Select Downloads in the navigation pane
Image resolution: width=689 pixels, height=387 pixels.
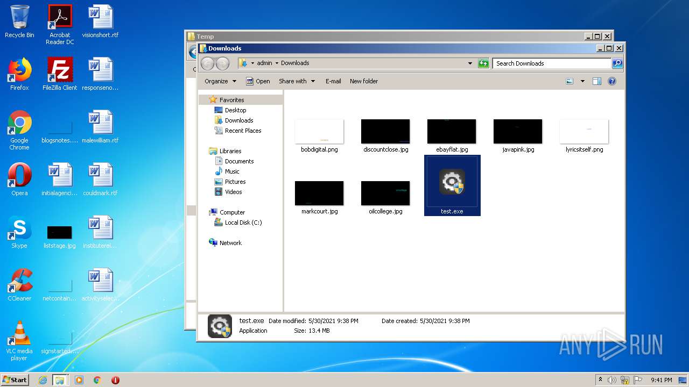[x=234, y=120]
